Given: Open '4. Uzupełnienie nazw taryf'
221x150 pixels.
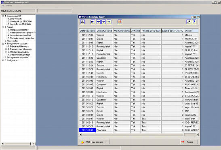Looking at the screenshot, I should click(x=19, y=55).
